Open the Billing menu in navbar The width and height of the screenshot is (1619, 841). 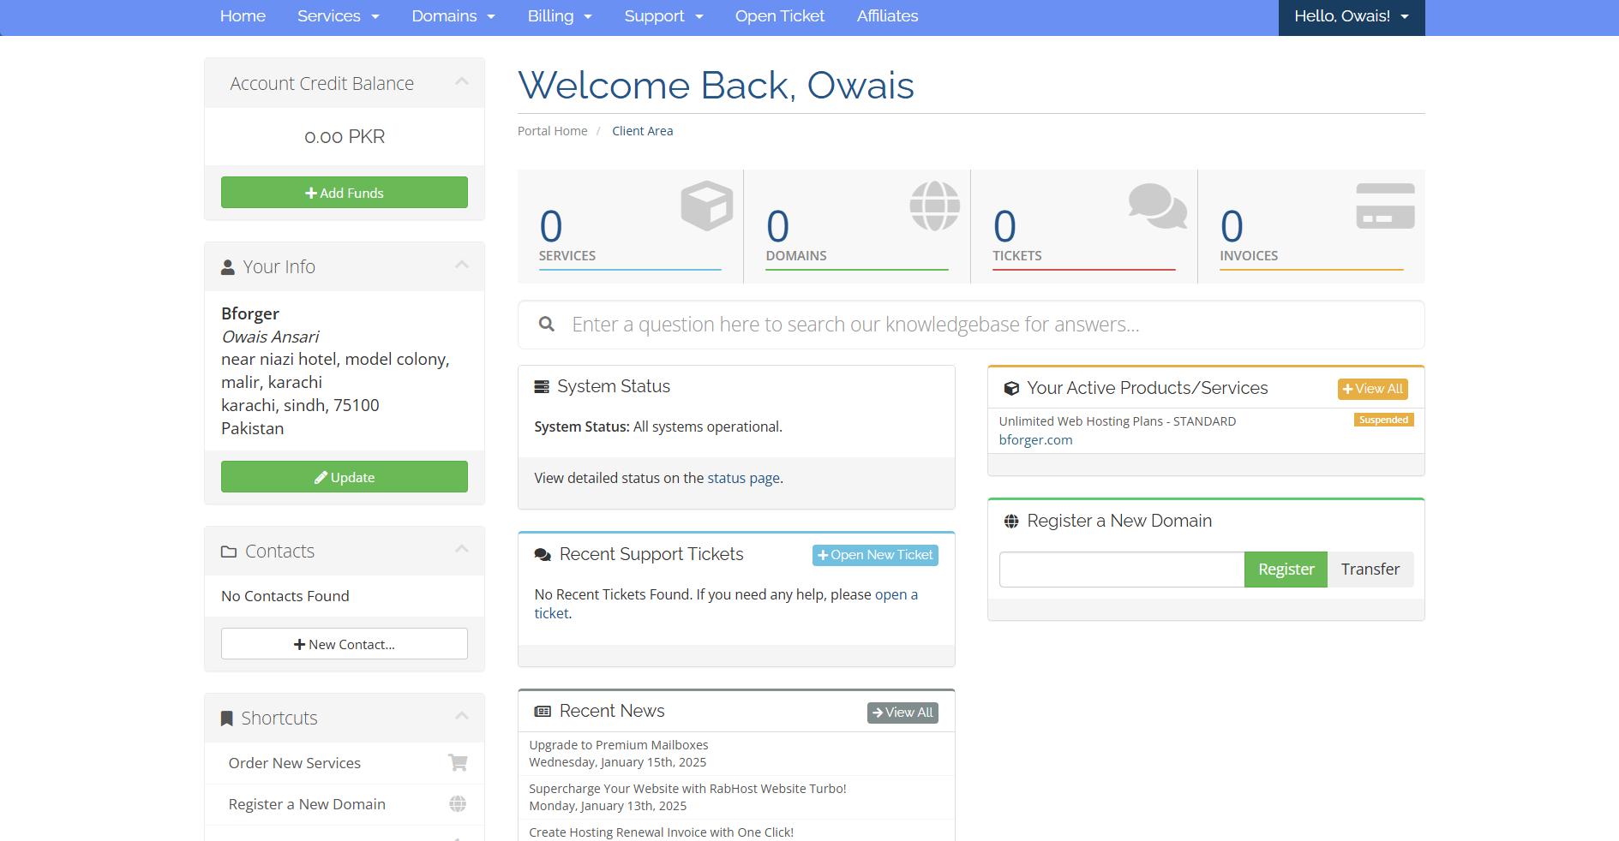[559, 16]
